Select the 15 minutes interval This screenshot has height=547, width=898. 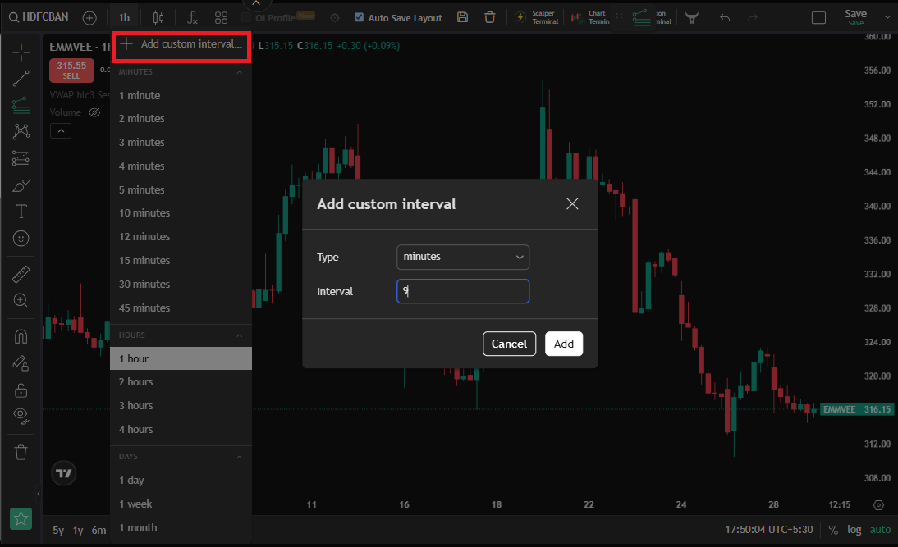pyautogui.click(x=181, y=260)
